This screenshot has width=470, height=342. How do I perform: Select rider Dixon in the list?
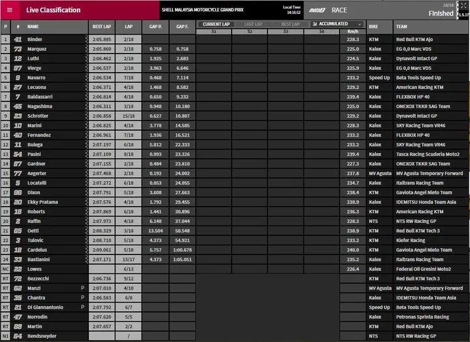pos(33,192)
